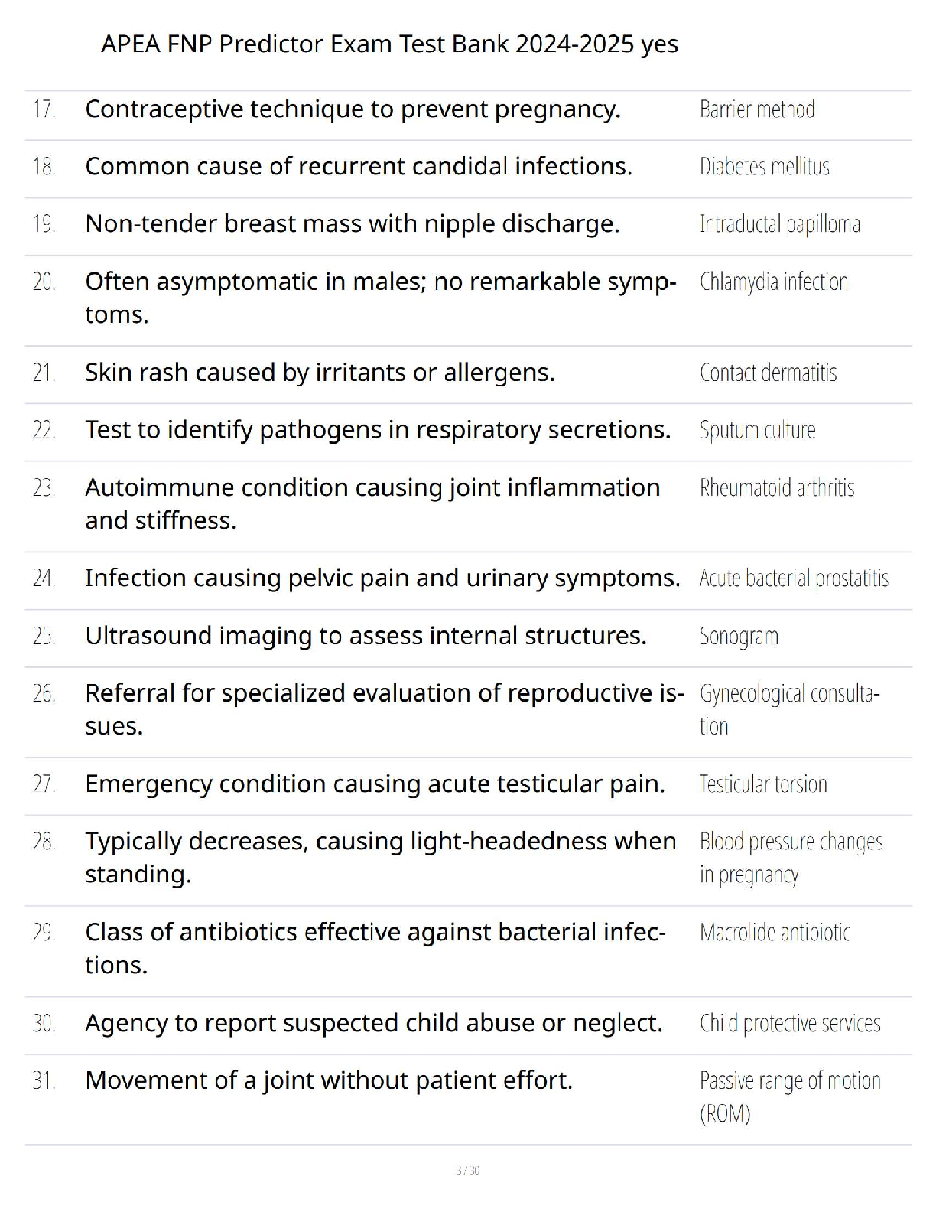
Task: Click the page number indicator at bottom
Action: (x=467, y=1170)
